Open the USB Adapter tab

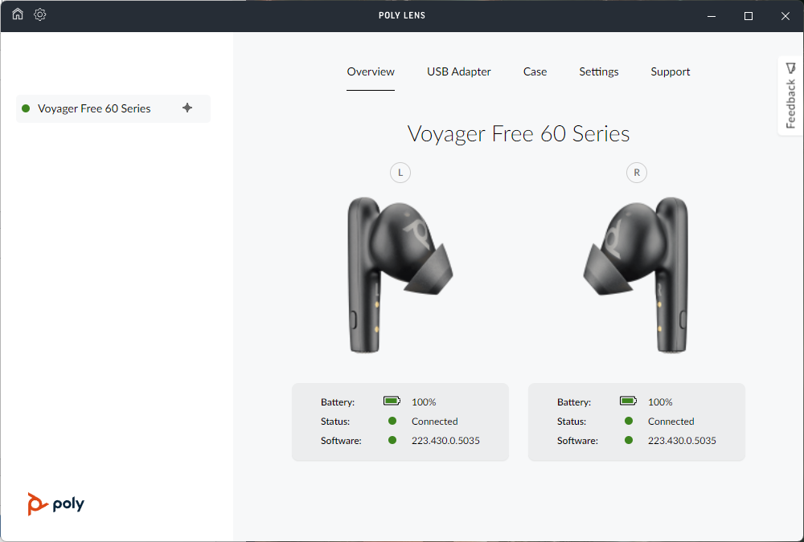pos(459,71)
